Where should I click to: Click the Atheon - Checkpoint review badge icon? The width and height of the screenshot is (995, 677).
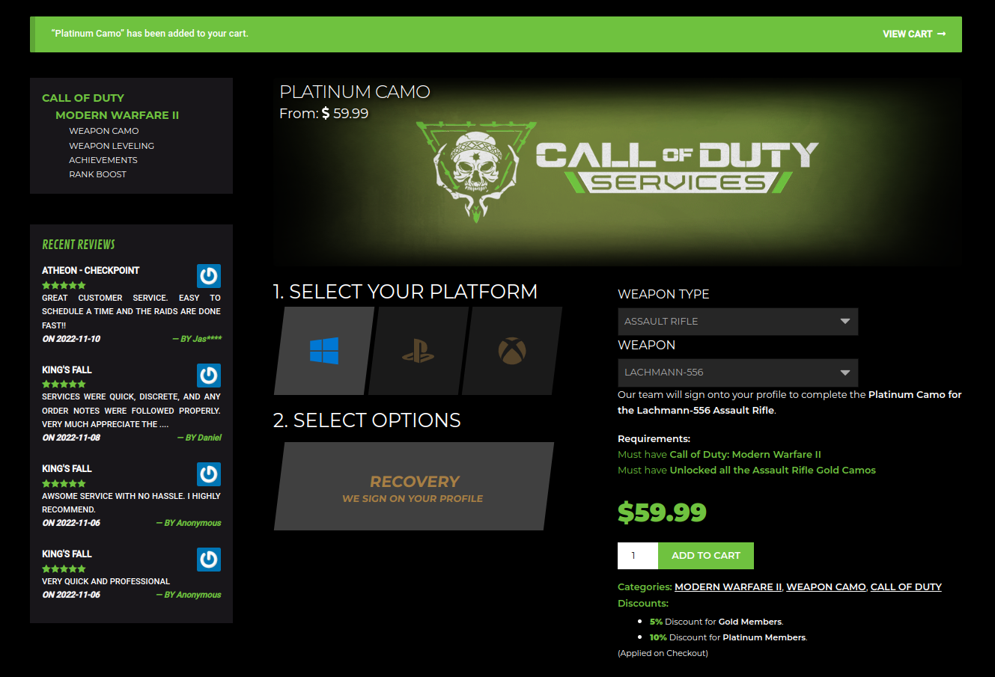209,276
